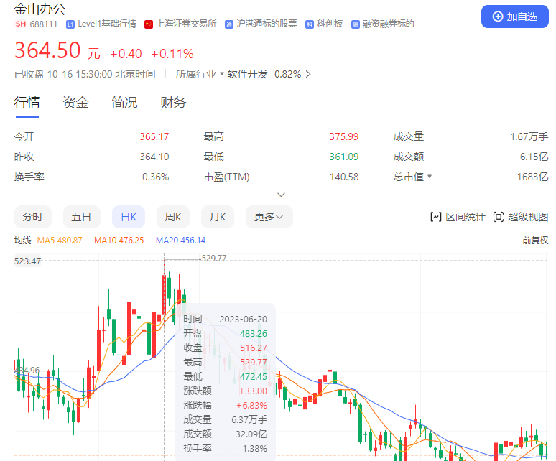Click the SH market label icon
Viewport: 556px width, 461px height.
tap(20, 24)
